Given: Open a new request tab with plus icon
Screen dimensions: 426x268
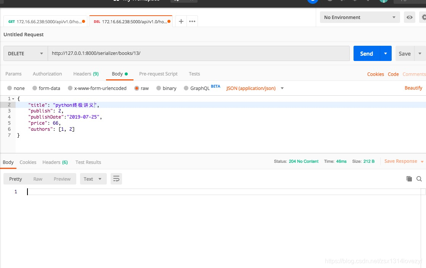Looking at the screenshot, I should tap(181, 21).
